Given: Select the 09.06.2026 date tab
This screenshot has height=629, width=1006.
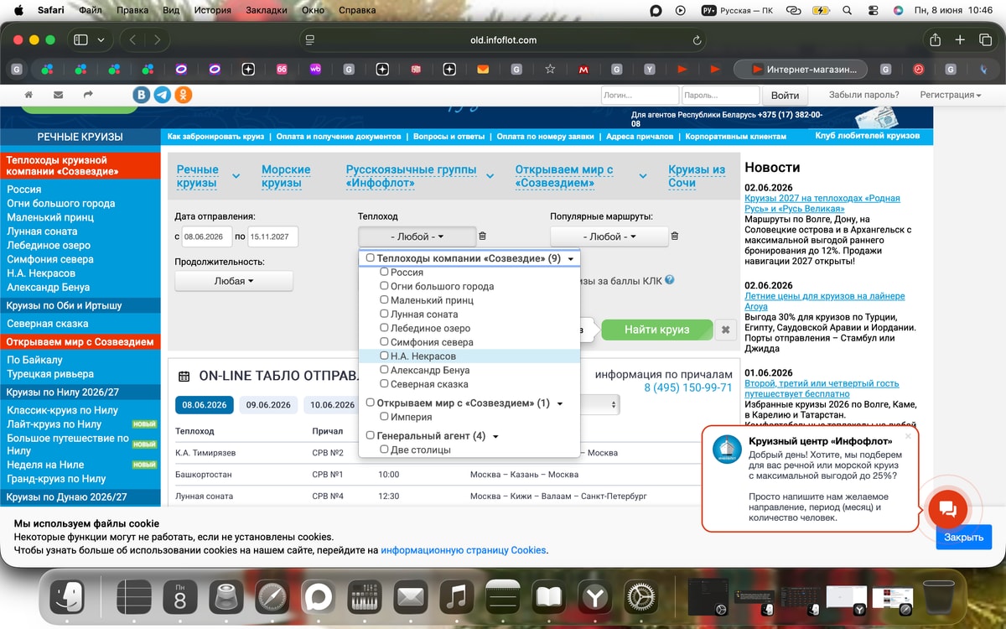Looking at the screenshot, I should coord(269,405).
